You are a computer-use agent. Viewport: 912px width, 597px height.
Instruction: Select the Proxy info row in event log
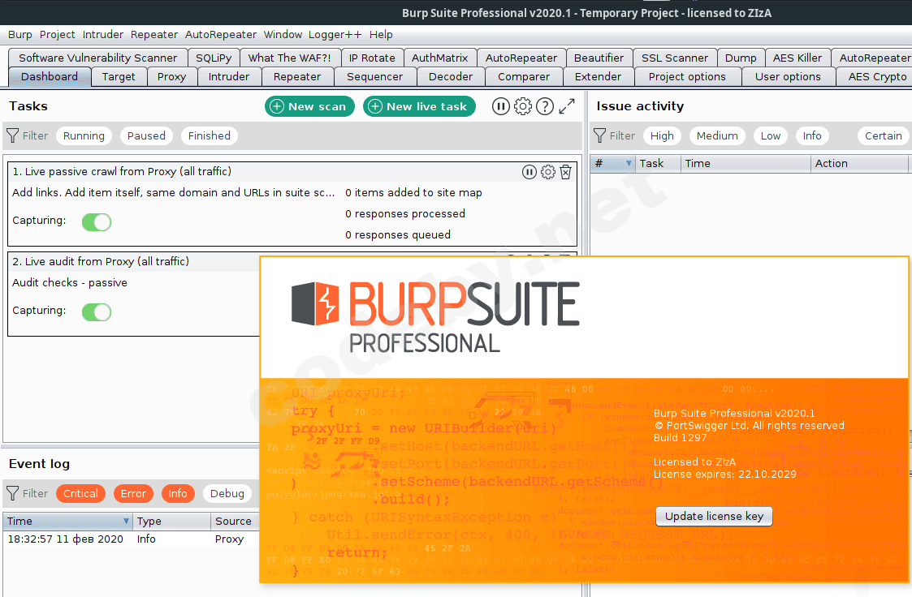[x=130, y=539]
